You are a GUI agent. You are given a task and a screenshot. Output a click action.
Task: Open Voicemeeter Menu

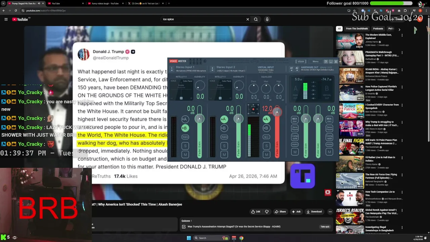[315, 62]
